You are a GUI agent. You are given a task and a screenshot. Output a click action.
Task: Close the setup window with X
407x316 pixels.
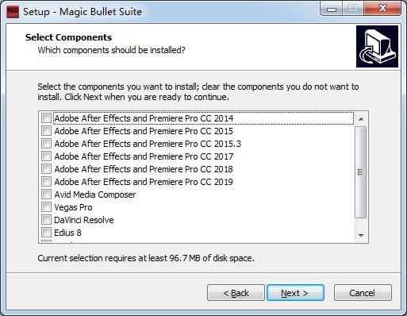pos(382,9)
